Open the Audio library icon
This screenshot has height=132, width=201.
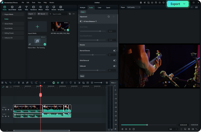(x=20, y=8)
